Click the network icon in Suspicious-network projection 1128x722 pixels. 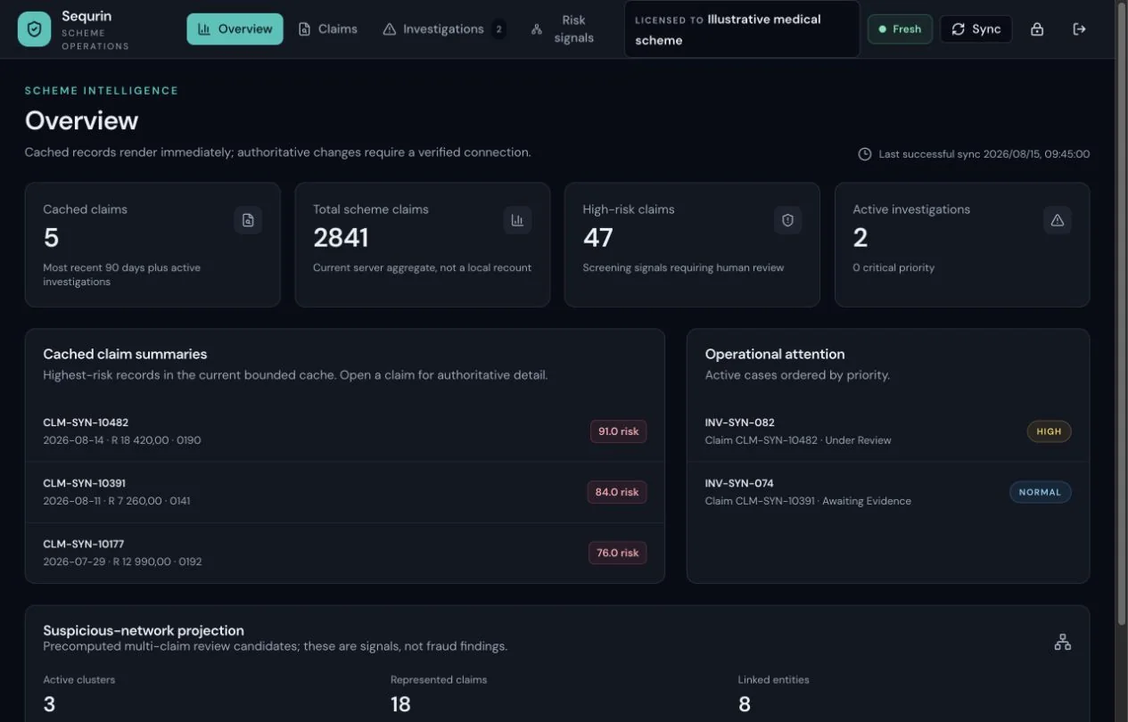point(1062,642)
